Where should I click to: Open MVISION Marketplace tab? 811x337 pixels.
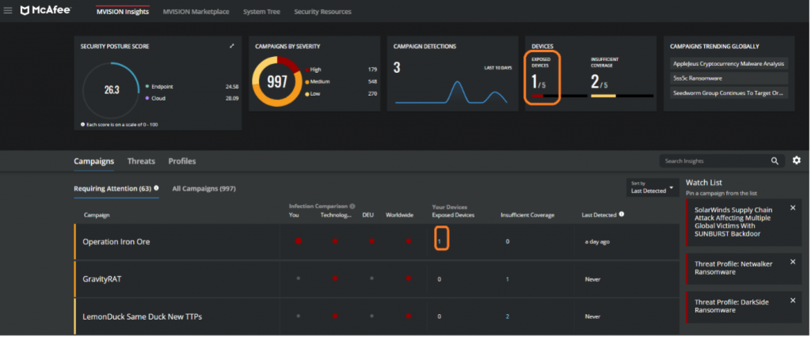pyautogui.click(x=196, y=12)
